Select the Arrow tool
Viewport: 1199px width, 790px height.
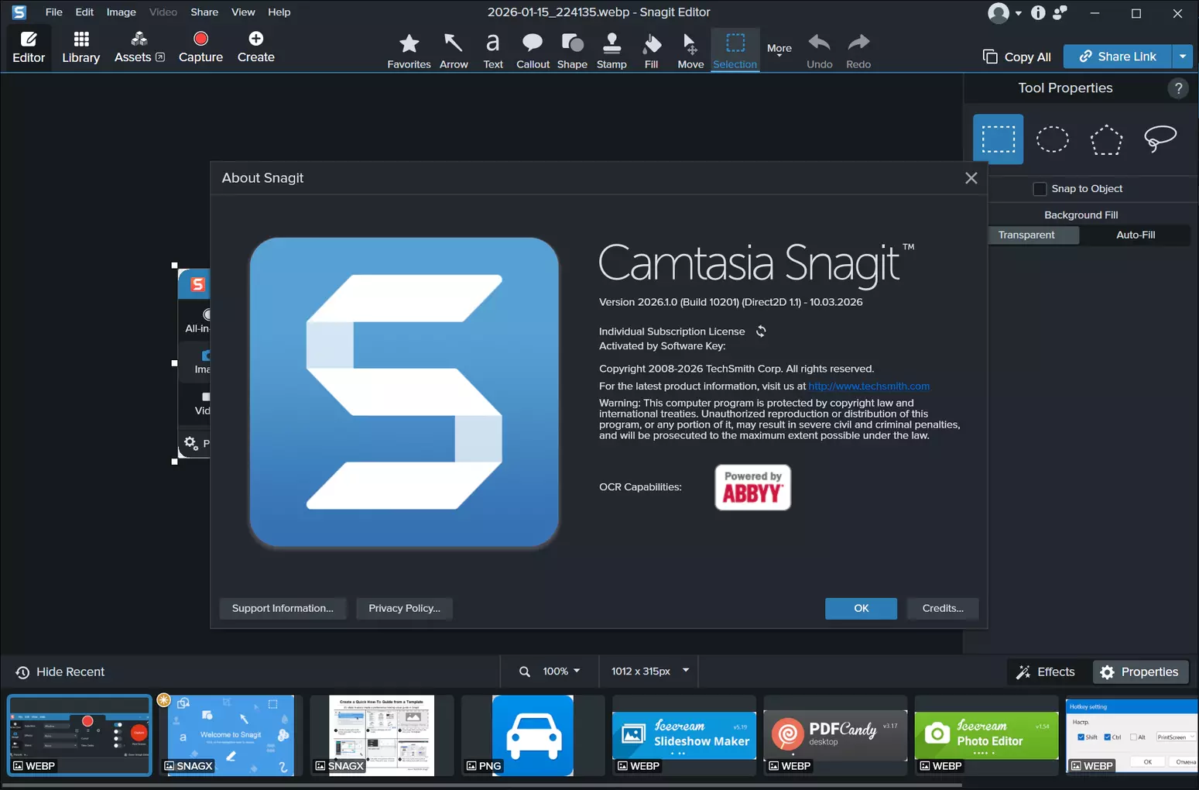tap(454, 51)
